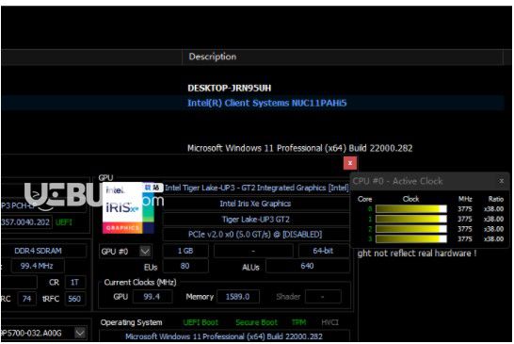The height and width of the screenshot is (344, 514).
Task: Click the tRFC value 560
Action: [x=74, y=299]
